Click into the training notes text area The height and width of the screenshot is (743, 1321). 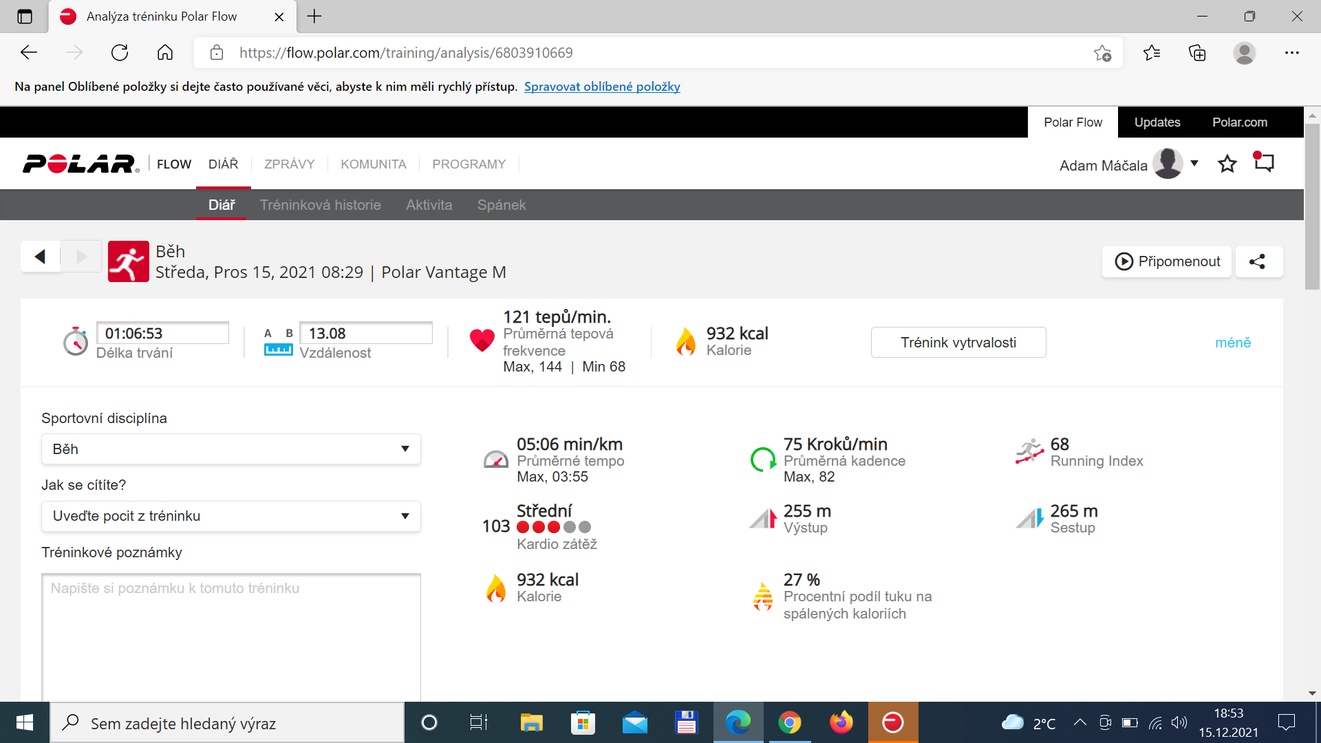point(231,638)
